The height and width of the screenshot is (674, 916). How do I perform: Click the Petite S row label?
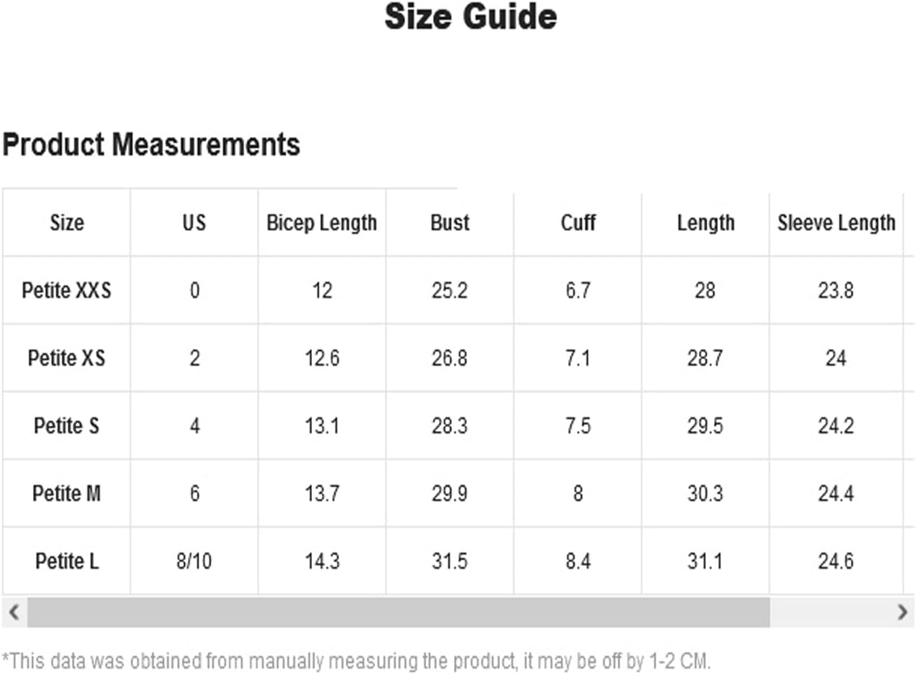point(67,425)
